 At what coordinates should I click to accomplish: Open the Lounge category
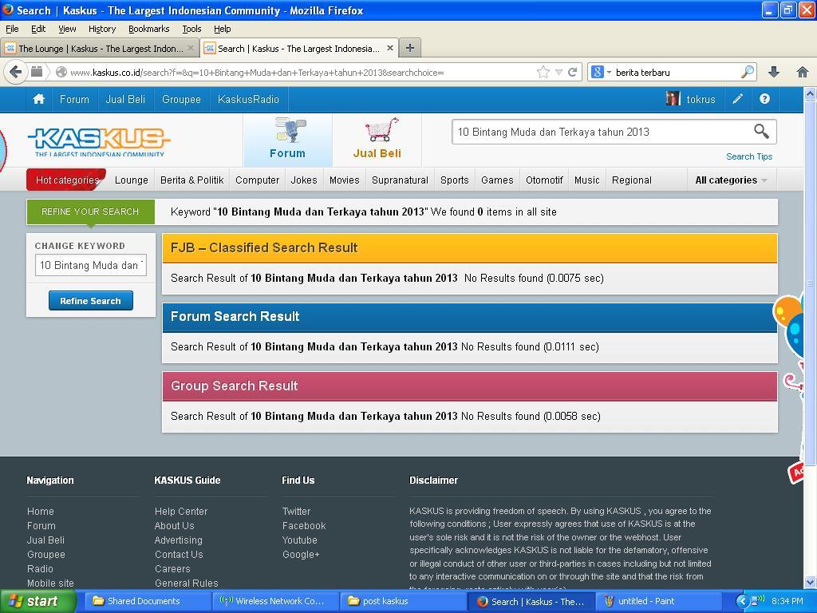point(132,180)
